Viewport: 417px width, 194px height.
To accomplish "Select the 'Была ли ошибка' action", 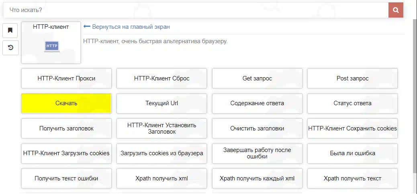I will click(352, 153).
